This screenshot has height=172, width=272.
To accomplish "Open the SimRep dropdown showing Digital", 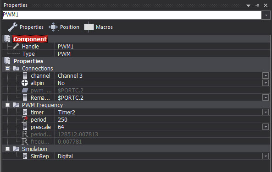I will click(x=266, y=156).
